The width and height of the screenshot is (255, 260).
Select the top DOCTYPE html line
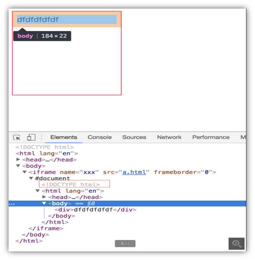(x=45, y=147)
